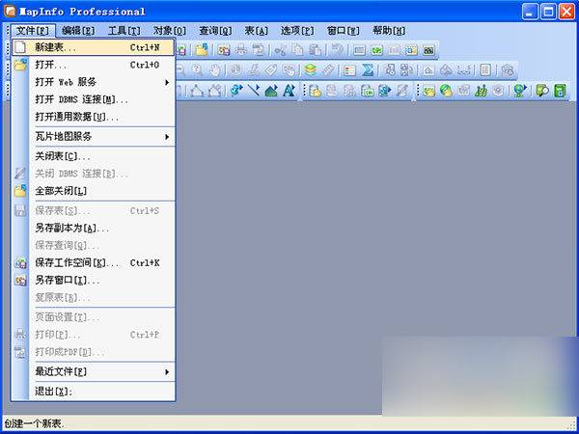Click the Close All folder icon in toolbar
Viewport: 579px width, 434px height.
click(x=202, y=50)
